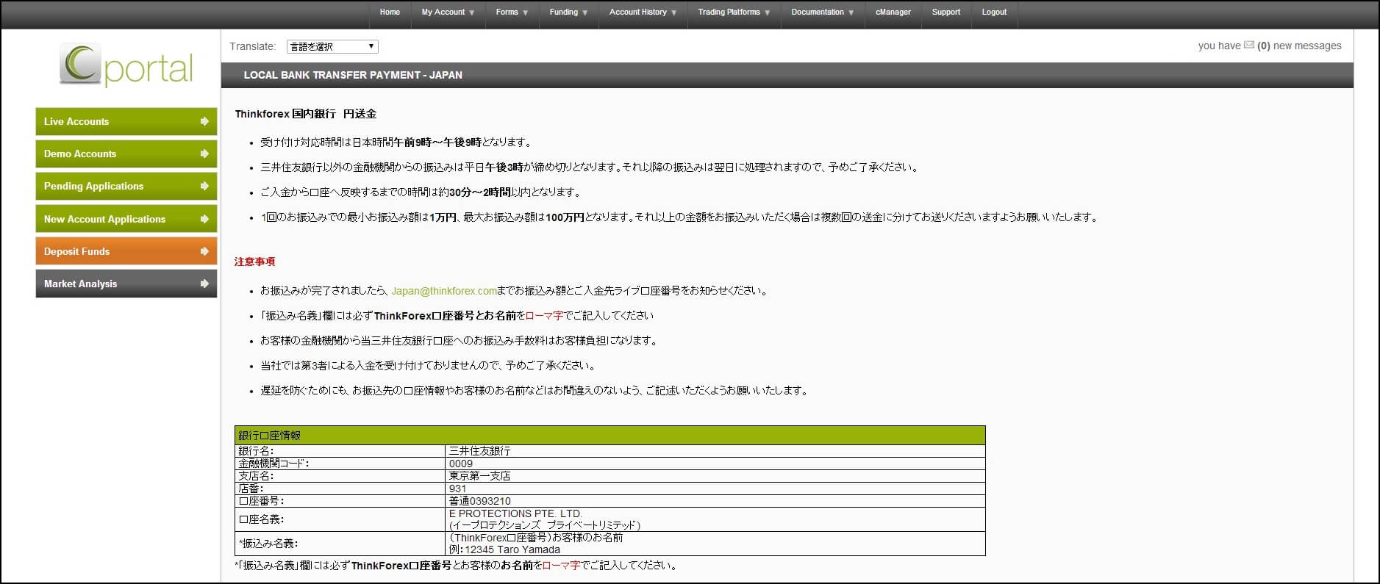Click the arrow icon on New Account Applications
This screenshot has width=1380, height=584.
pyautogui.click(x=204, y=219)
